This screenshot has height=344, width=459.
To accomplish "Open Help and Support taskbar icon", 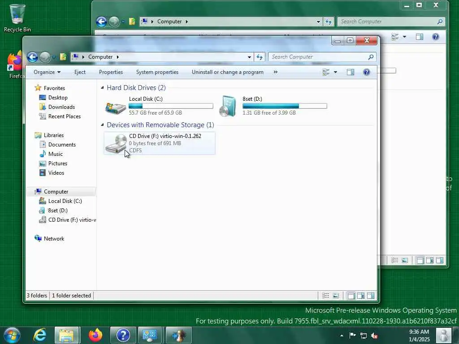I will pyautogui.click(x=123, y=335).
